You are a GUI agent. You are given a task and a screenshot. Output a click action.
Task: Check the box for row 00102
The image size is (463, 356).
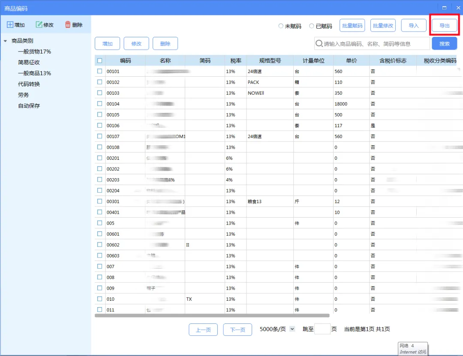[x=100, y=82]
